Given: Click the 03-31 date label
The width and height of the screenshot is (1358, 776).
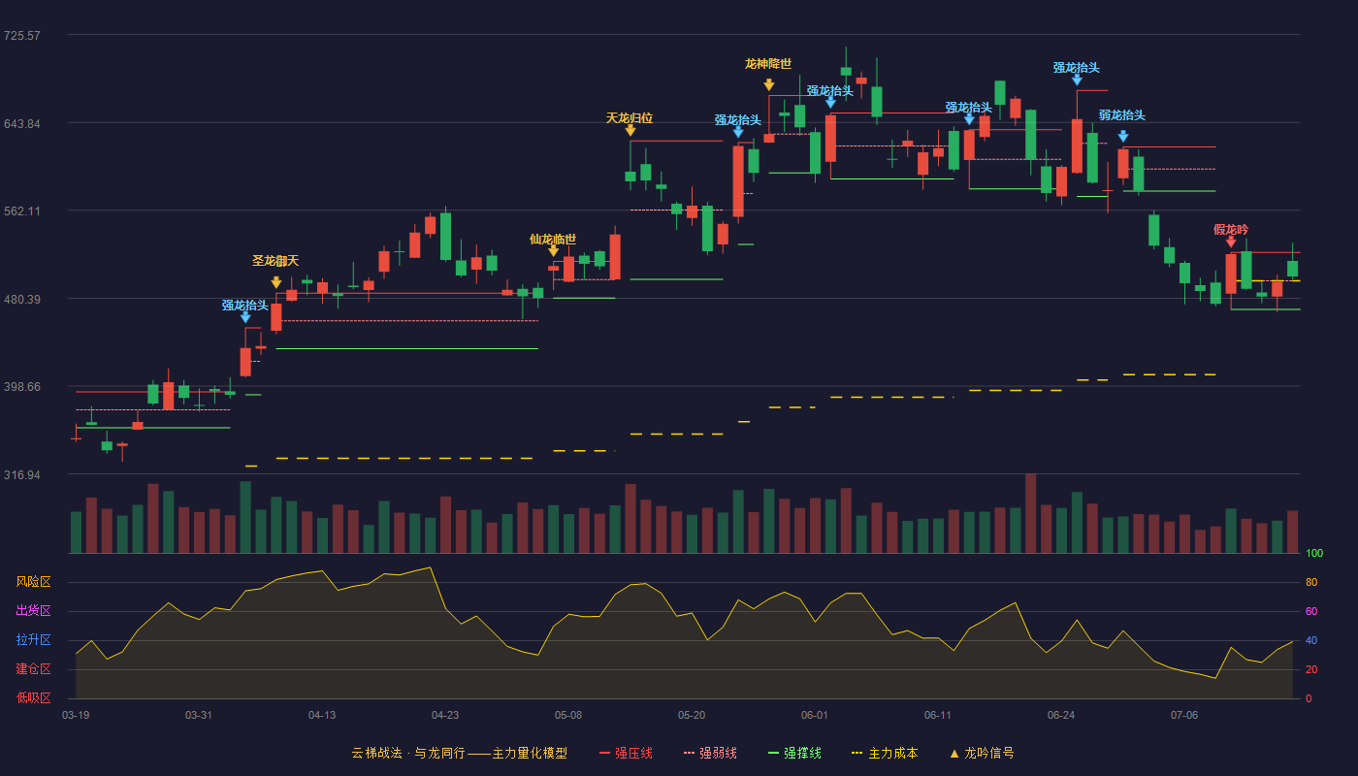Looking at the screenshot, I should (199, 715).
